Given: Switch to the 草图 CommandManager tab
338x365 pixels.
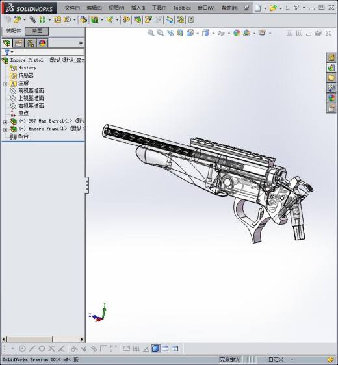Looking at the screenshot, I should (x=37, y=31).
